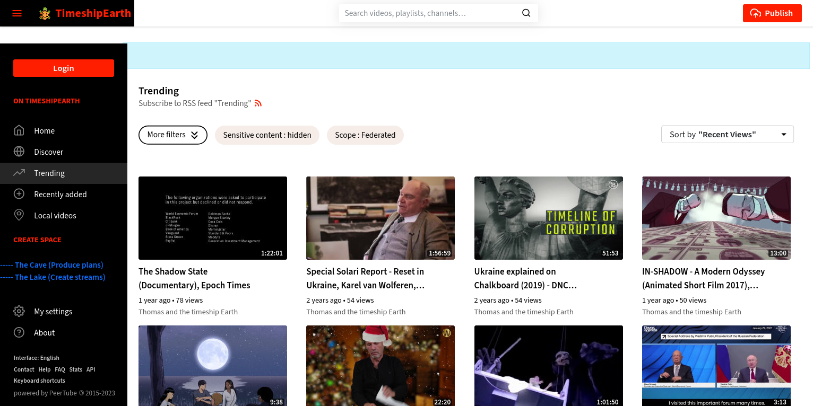Remove the Sensitive content hidden filter

click(267, 135)
